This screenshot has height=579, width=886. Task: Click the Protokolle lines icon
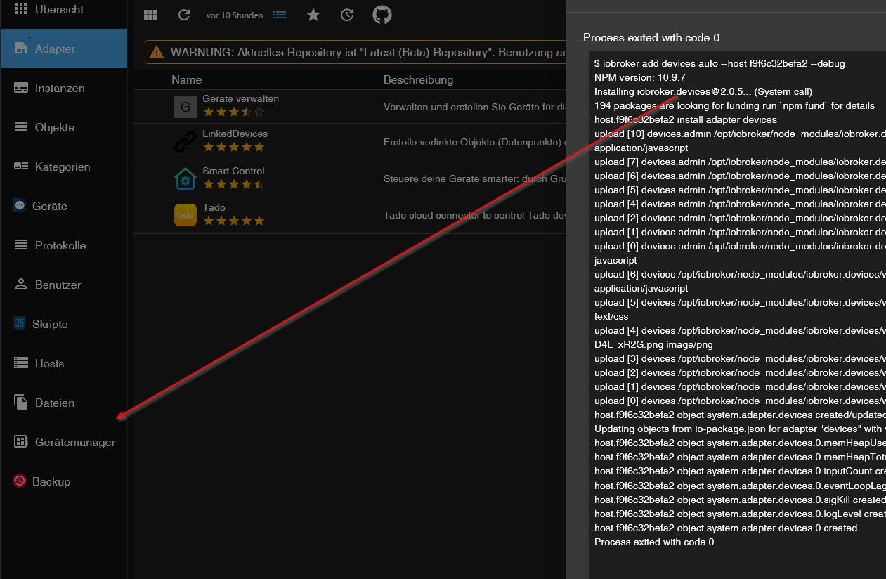[x=21, y=245]
